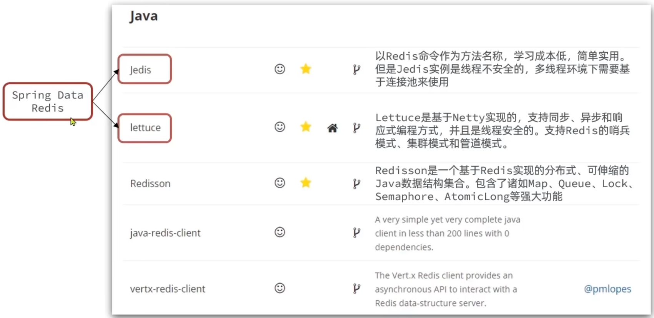The height and width of the screenshot is (318, 654).
Task: Click the home icon in lettuce row
Action: [333, 128]
